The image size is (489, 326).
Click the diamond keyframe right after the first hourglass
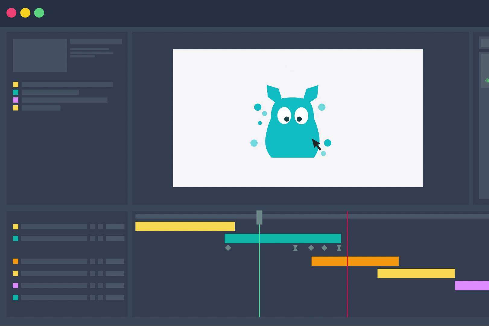[311, 248]
